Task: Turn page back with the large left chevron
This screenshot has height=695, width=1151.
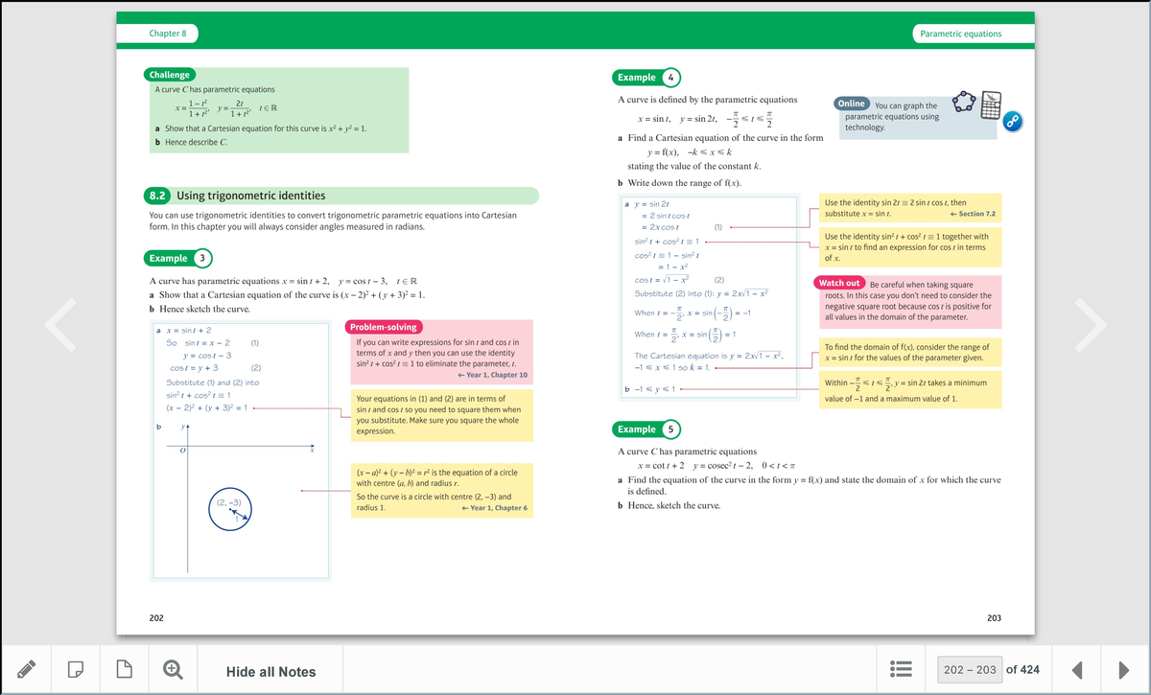Action: click(x=59, y=326)
